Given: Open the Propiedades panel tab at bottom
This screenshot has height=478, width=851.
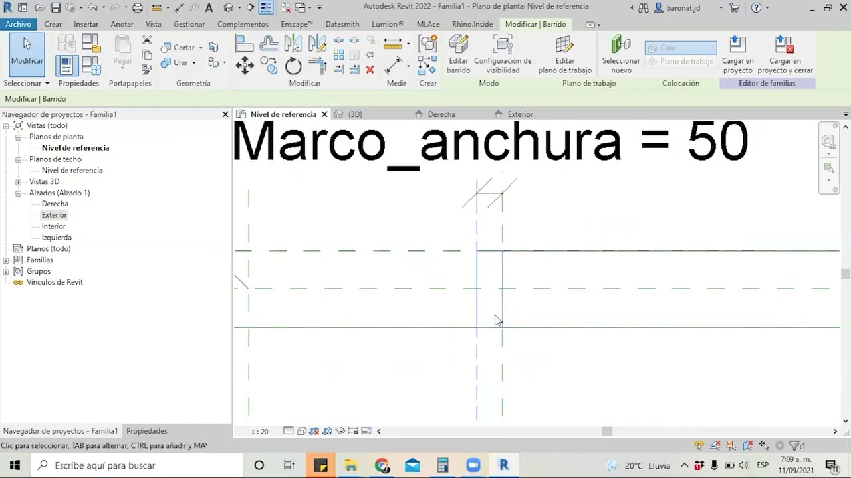Looking at the screenshot, I should 147,431.
